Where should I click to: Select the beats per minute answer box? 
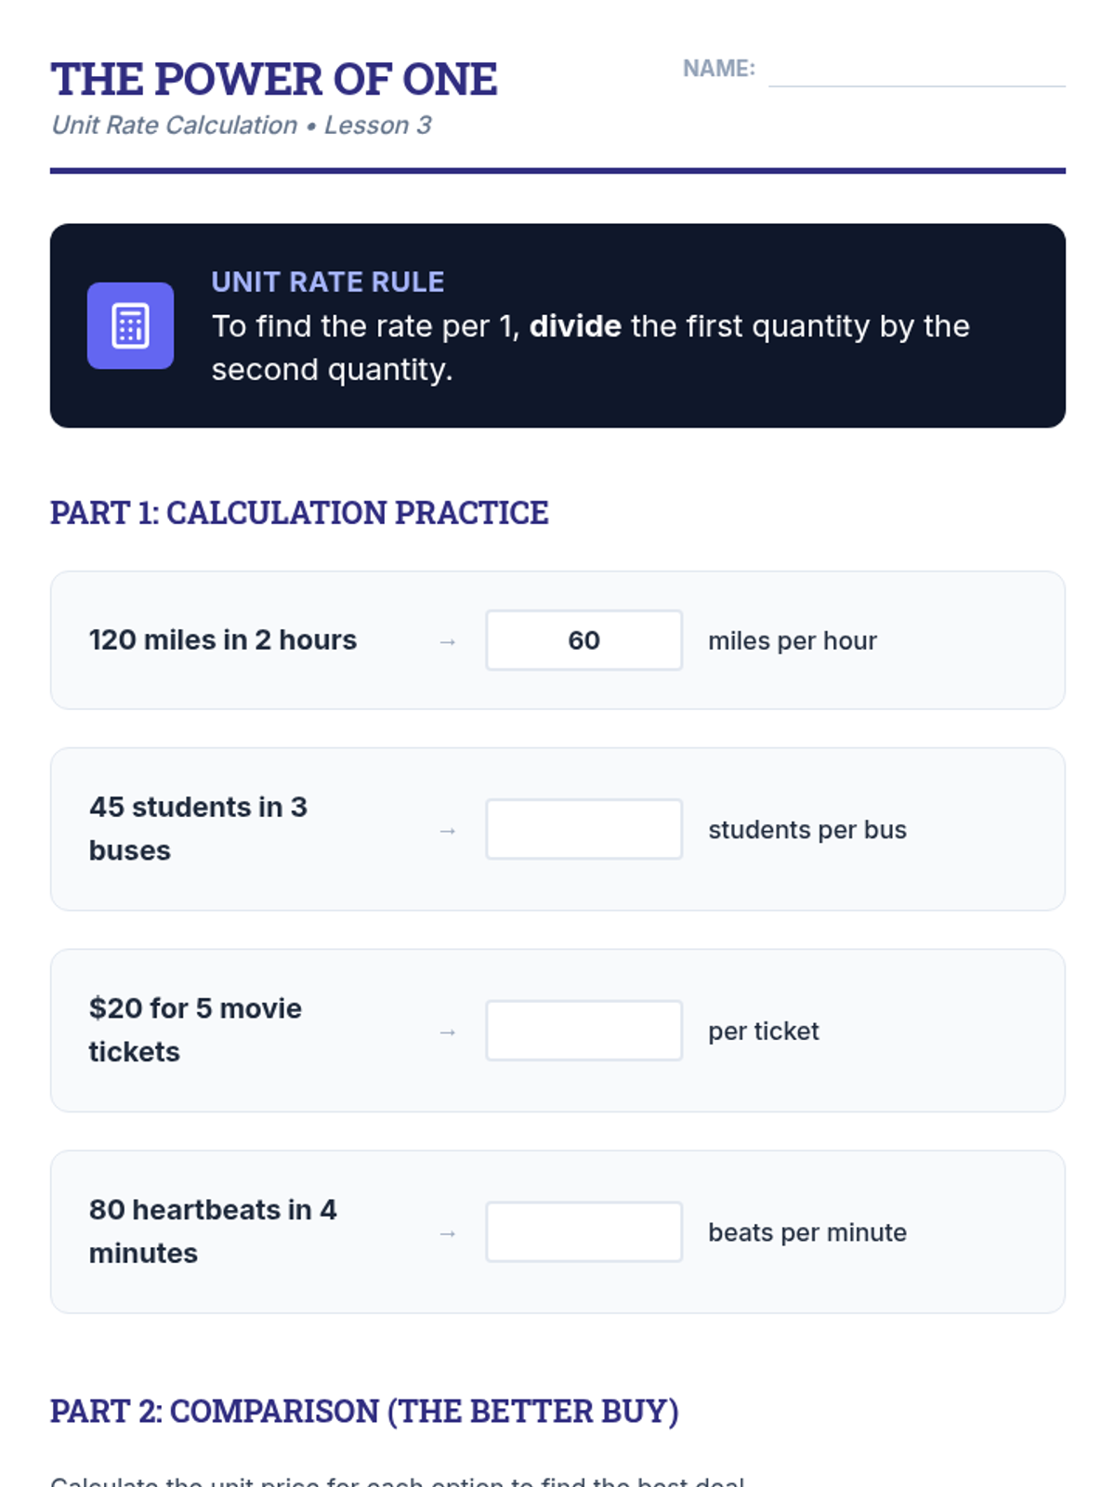[x=584, y=1232]
